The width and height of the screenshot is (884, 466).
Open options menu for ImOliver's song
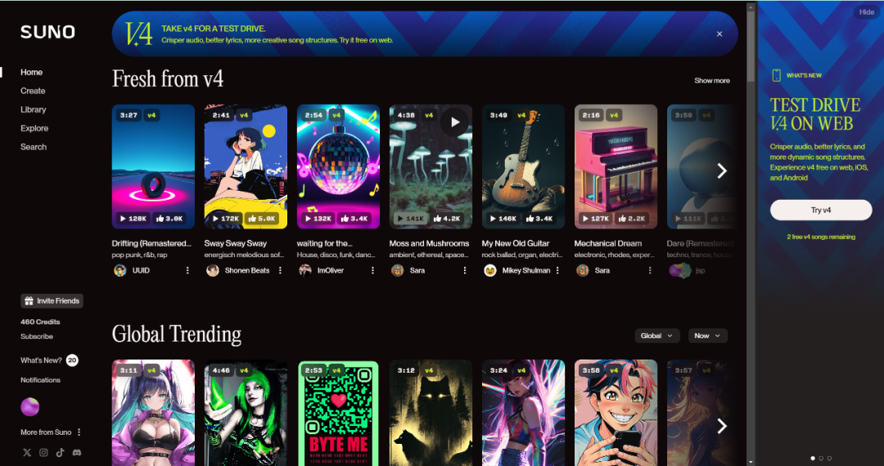click(x=372, y=270)
